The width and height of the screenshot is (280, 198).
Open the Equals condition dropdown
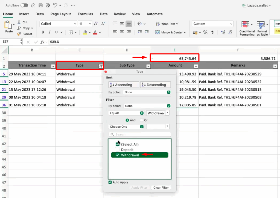point(126,113)
